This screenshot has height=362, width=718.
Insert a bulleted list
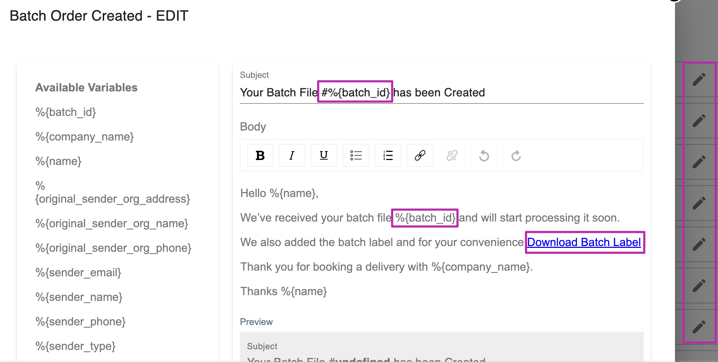(x=356, y=155)
